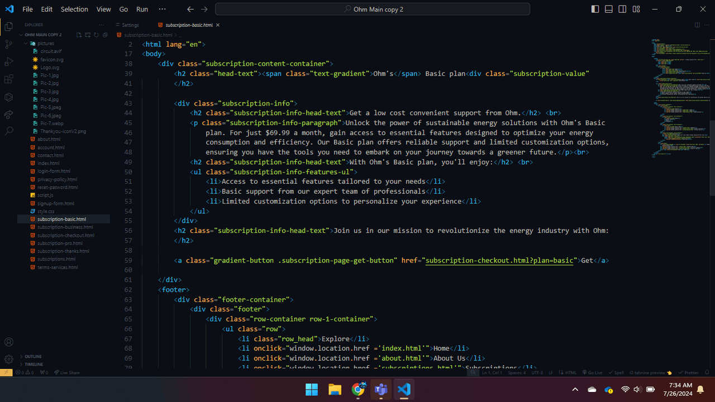Open the Selection menu
715x402 pixels.
[74, 9]
